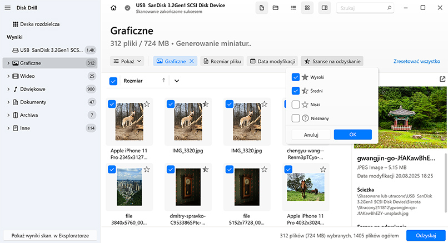
Task: Click the search magnifier icon
Action: click(x=389, y=8)
